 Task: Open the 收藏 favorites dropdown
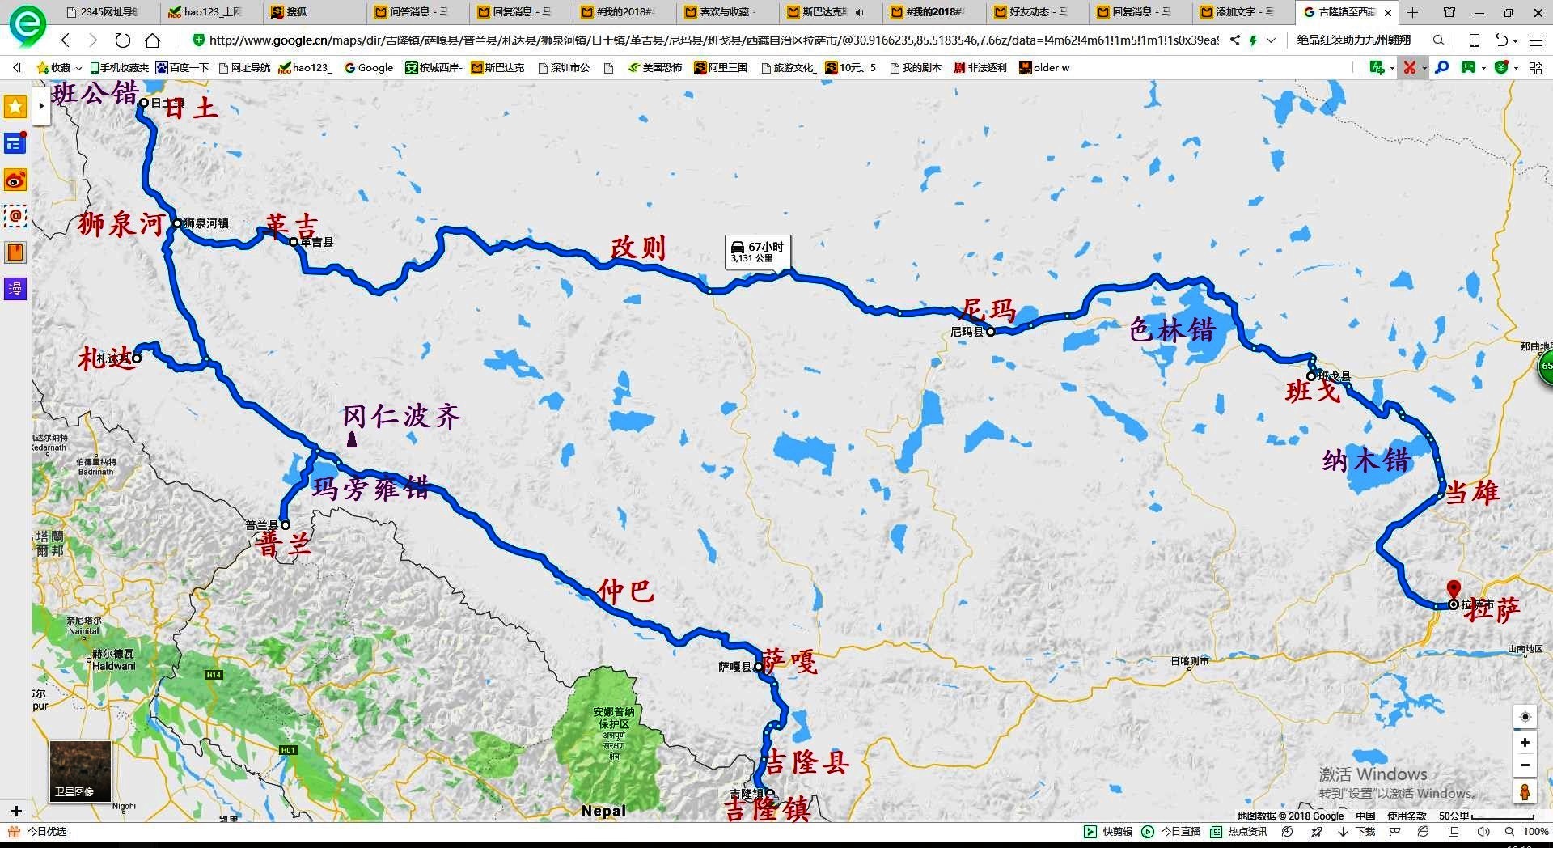[59, 68]
